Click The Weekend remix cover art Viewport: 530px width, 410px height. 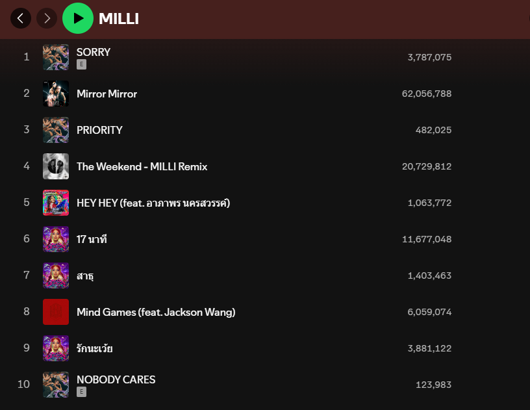pyautogui.click(x=56, y=166)
